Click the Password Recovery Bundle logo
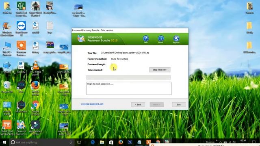Screen dimensions: 260x146 81,39
